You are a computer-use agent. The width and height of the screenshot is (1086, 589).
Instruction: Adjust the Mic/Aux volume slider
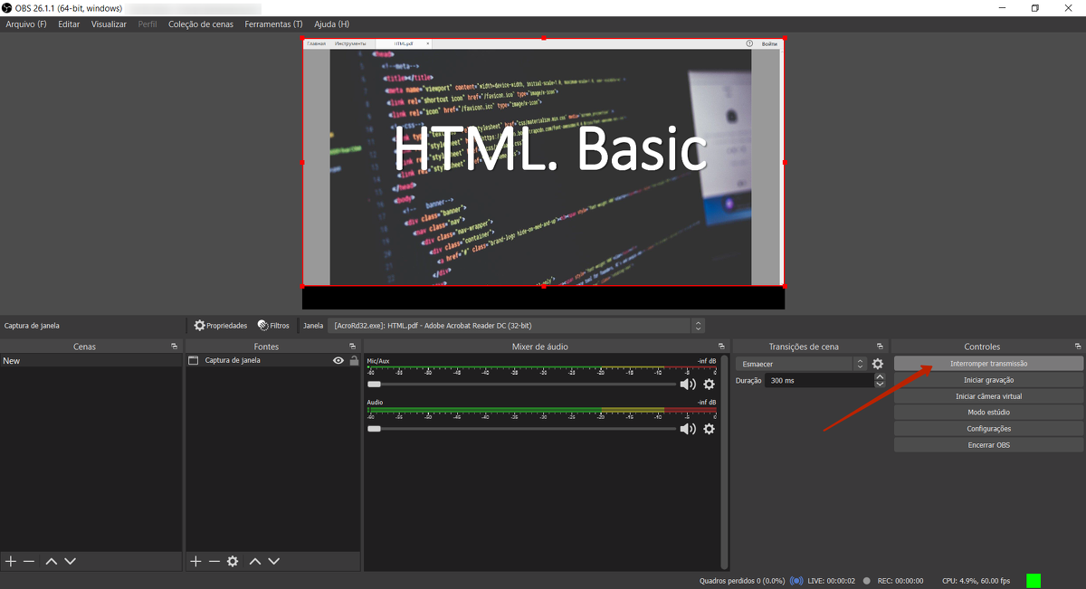(x=375, y=385)
